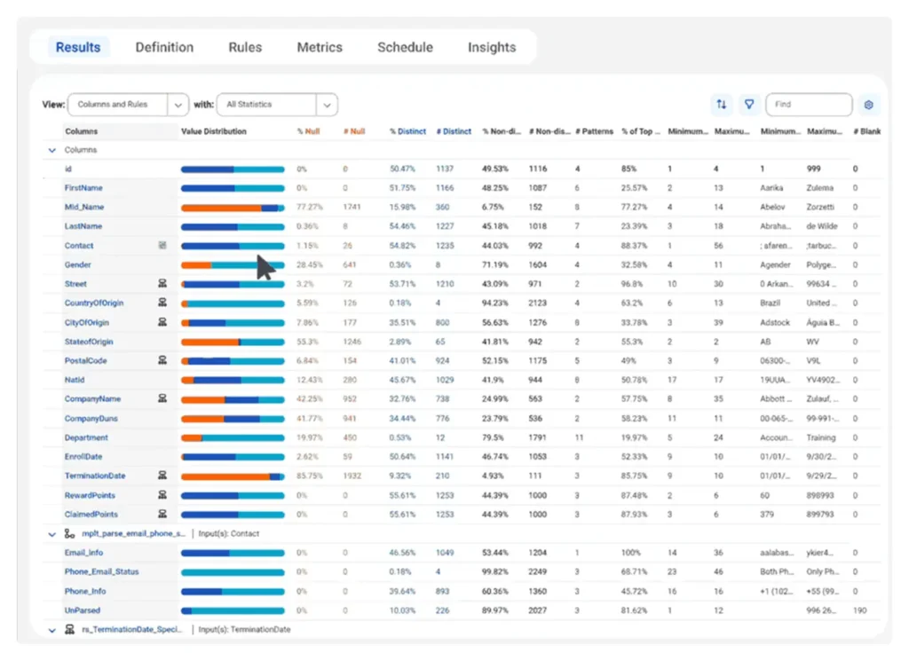Open the Insights tab
The height and width of the screenshot is (661, 909).
click(x=492, y=47)
